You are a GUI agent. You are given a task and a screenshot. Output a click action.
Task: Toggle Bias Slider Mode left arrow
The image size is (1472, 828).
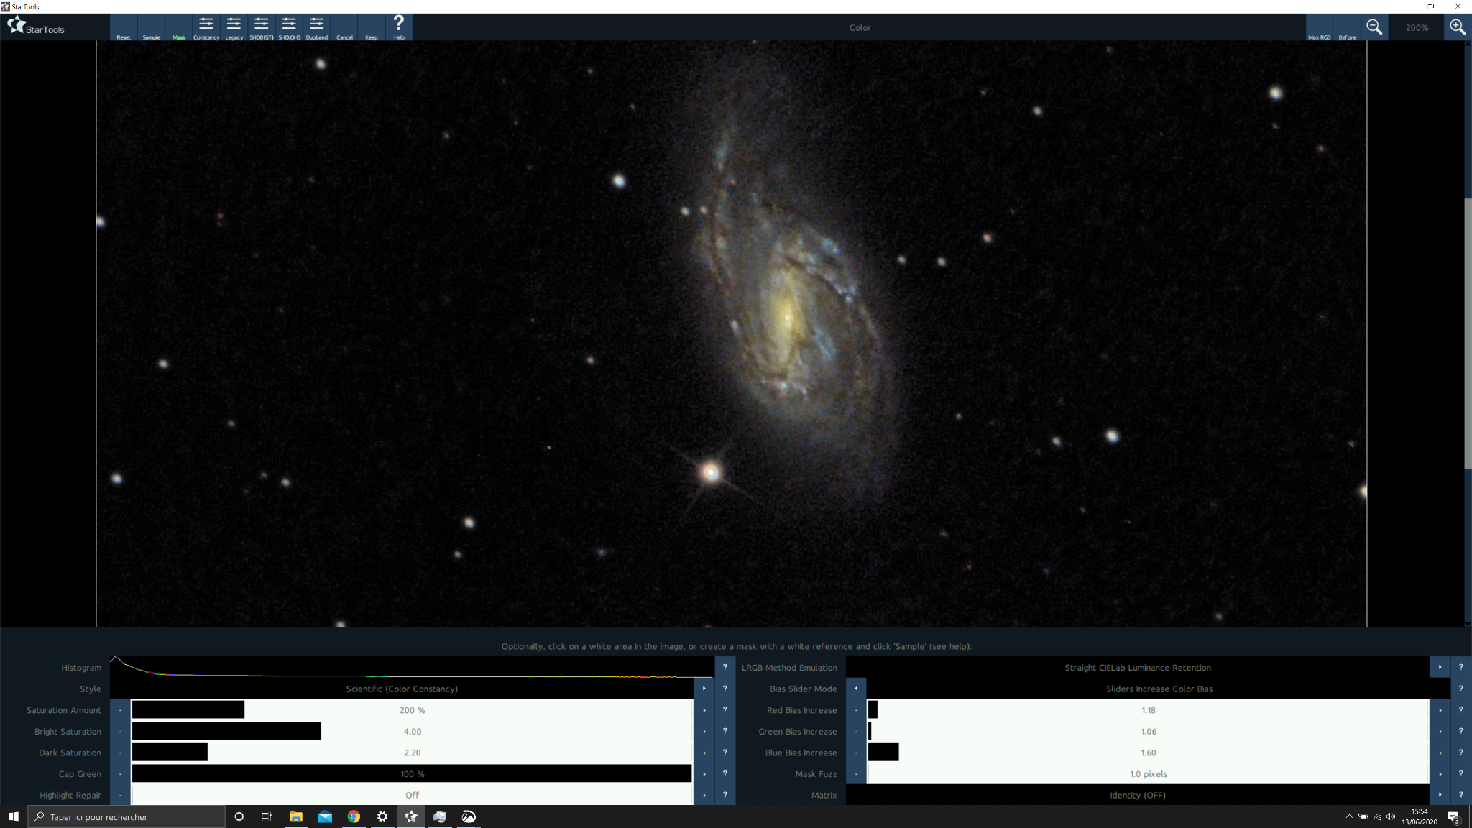[x=856, y=689]
